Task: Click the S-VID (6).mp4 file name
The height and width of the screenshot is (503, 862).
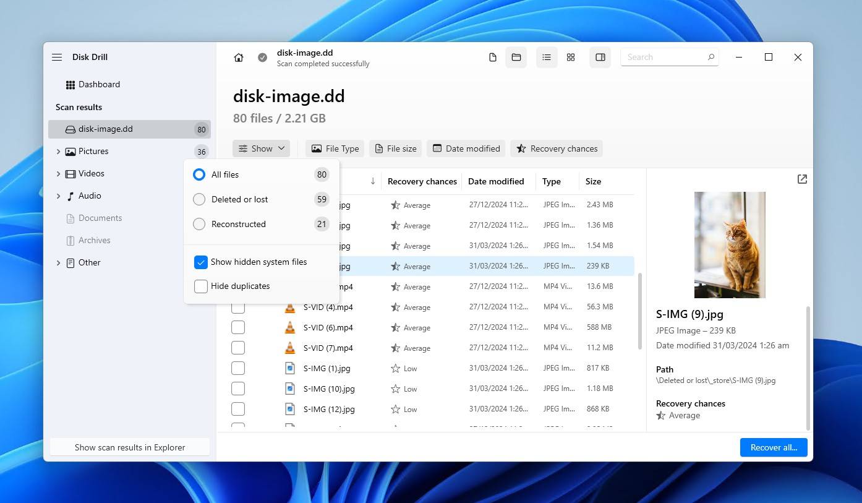Action: tap(328, 327)
